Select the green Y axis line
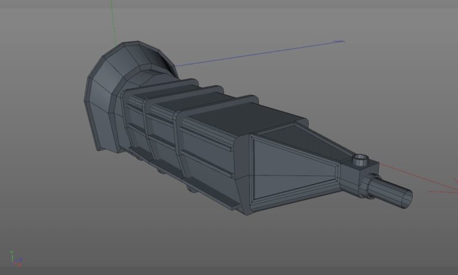 pyautogui.click(x=113, y=22)
